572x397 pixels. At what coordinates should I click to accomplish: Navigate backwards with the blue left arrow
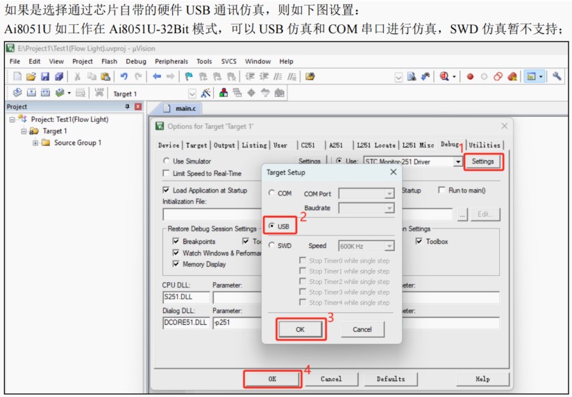click(x=157, y=76)
